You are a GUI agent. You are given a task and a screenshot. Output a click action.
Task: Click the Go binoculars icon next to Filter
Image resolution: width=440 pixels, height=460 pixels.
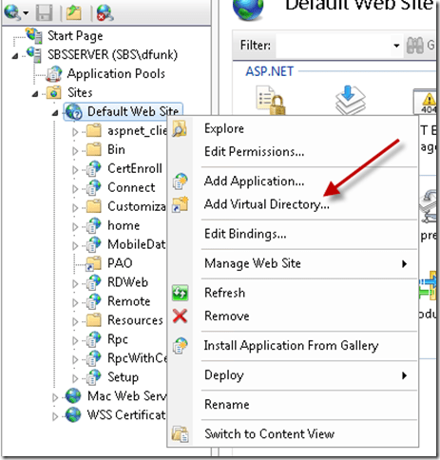[414, 46]
